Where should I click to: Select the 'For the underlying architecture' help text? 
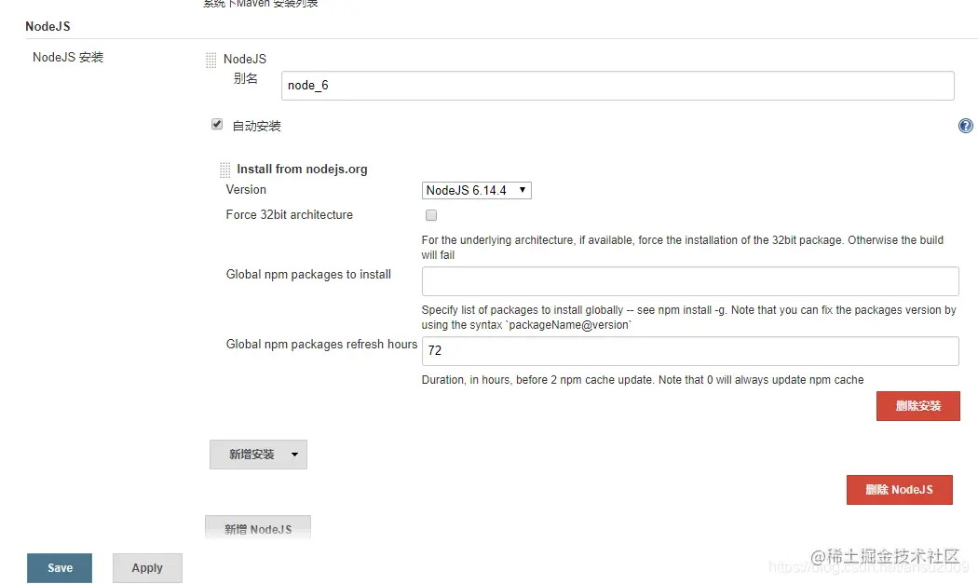point(683,248)
